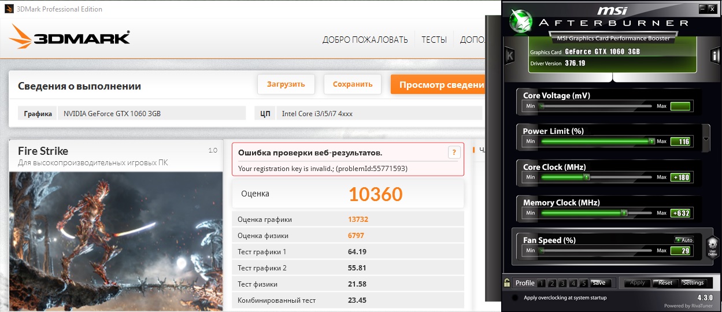
Task: Click the Fire Strike title
Action: click(x=43, y=151)
